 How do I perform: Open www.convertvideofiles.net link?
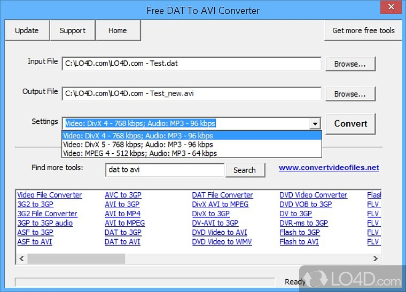click(x=329, y=168)
